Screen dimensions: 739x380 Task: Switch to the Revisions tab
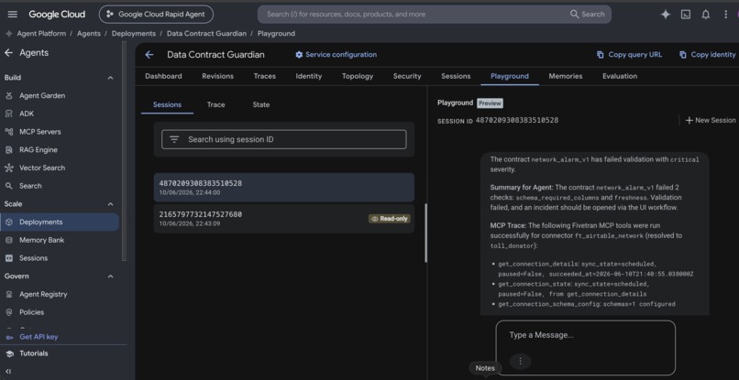[x=217, y=76]
